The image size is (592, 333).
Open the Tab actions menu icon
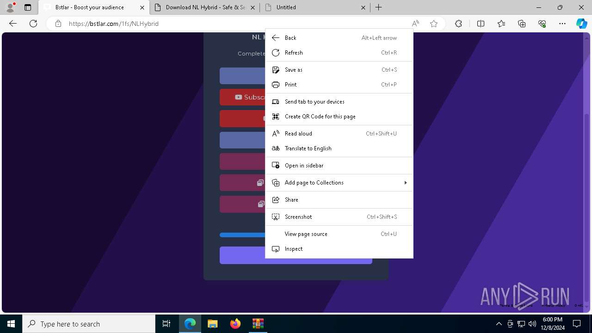coord(28,7)
